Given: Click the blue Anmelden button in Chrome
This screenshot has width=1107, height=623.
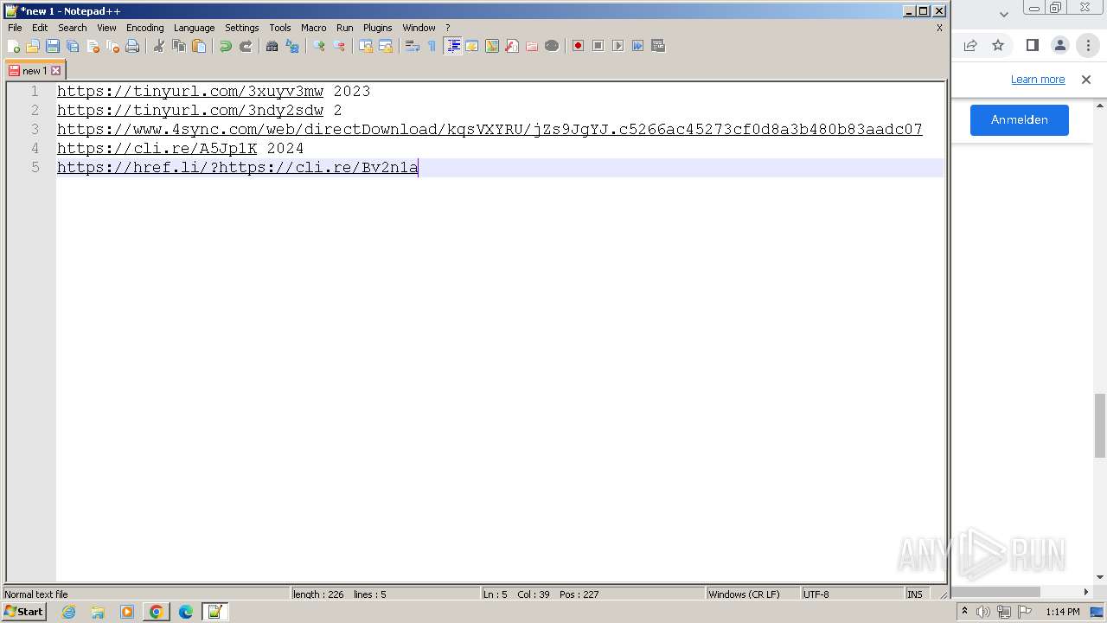Looking at the screenshot, I should pyautogui.click(x=1020, y=120).
